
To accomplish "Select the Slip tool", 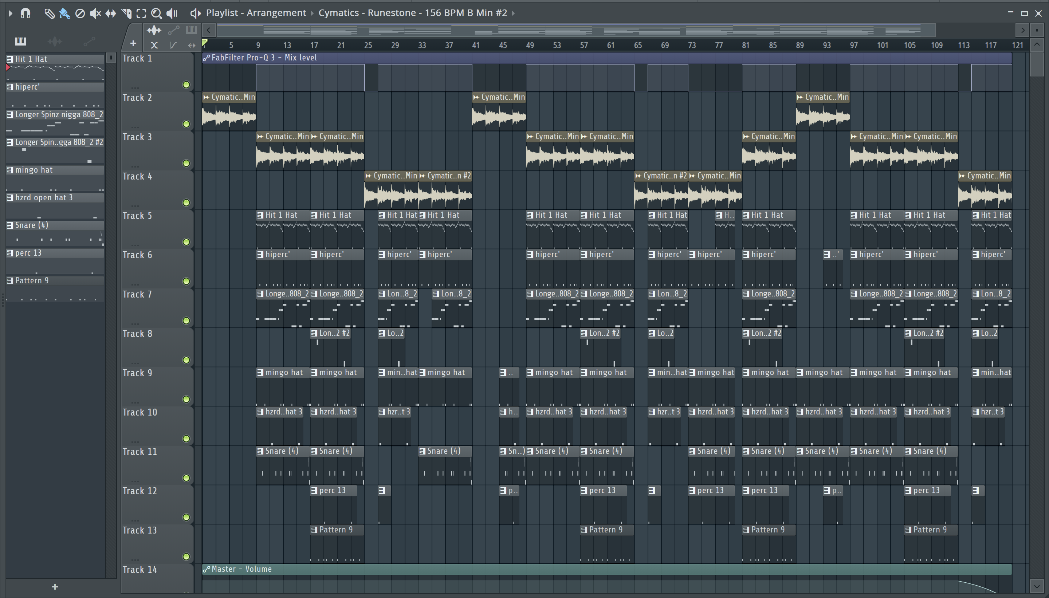I will pyautogui.click(x=110, y=13).
